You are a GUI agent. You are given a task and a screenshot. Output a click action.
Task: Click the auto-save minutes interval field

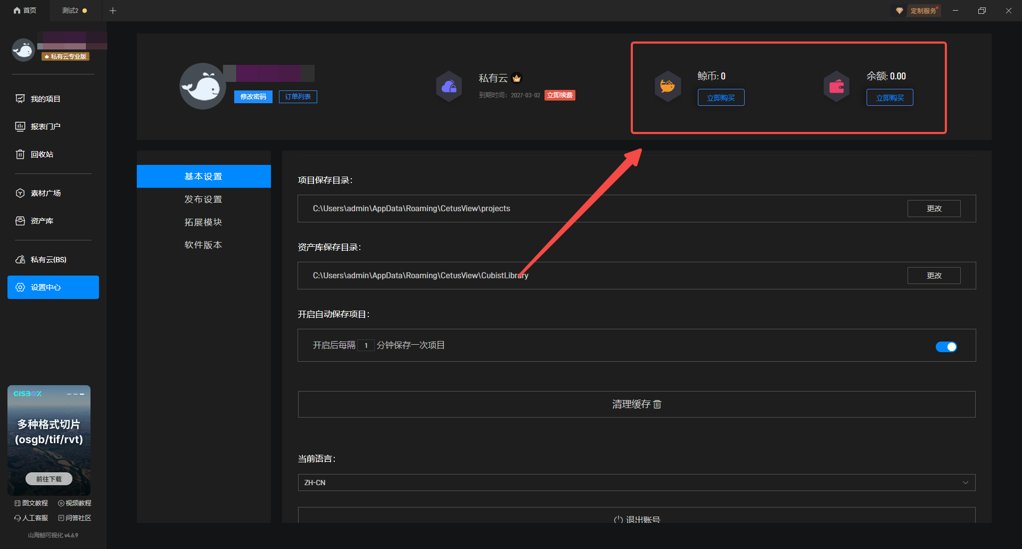tap(366, 345)
